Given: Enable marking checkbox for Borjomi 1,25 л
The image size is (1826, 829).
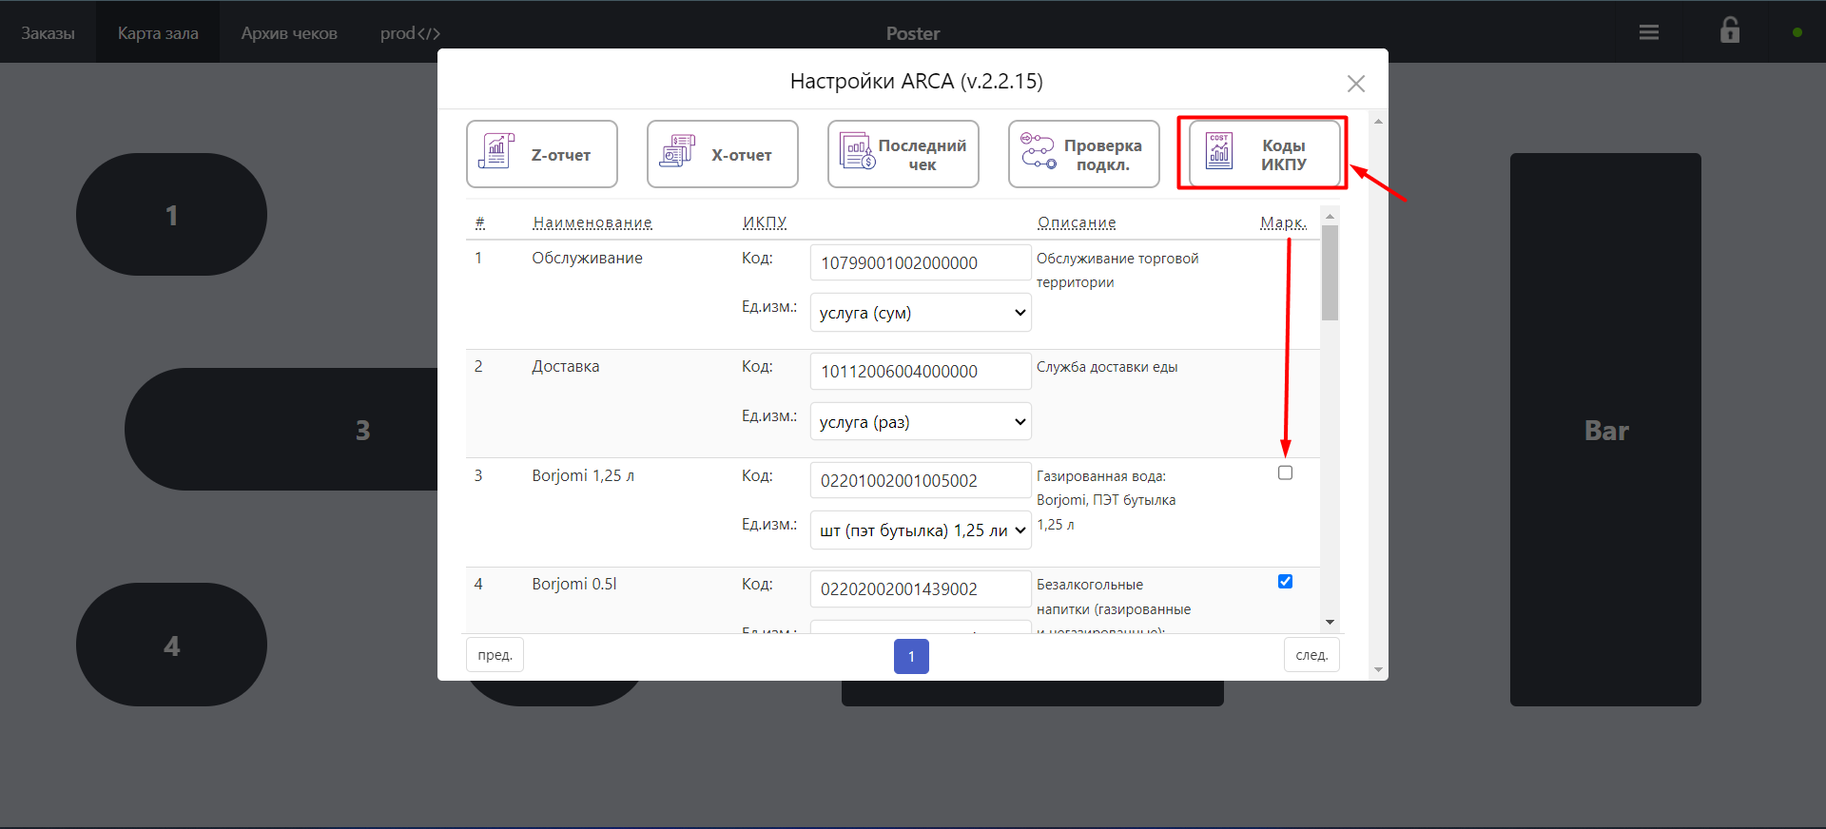Looking at the screenshot, I should point(1286,472).
